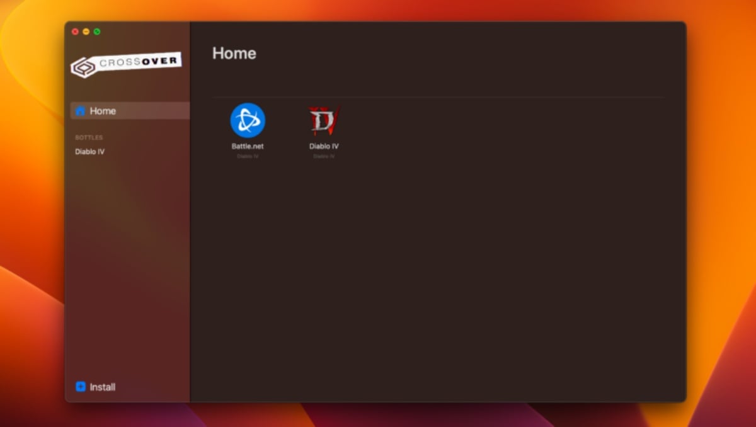Click the small bottle subtitle under Battle.net
The height and width of the screenshot is (427, 756).
pyautogui.click(x=248, y=156)
